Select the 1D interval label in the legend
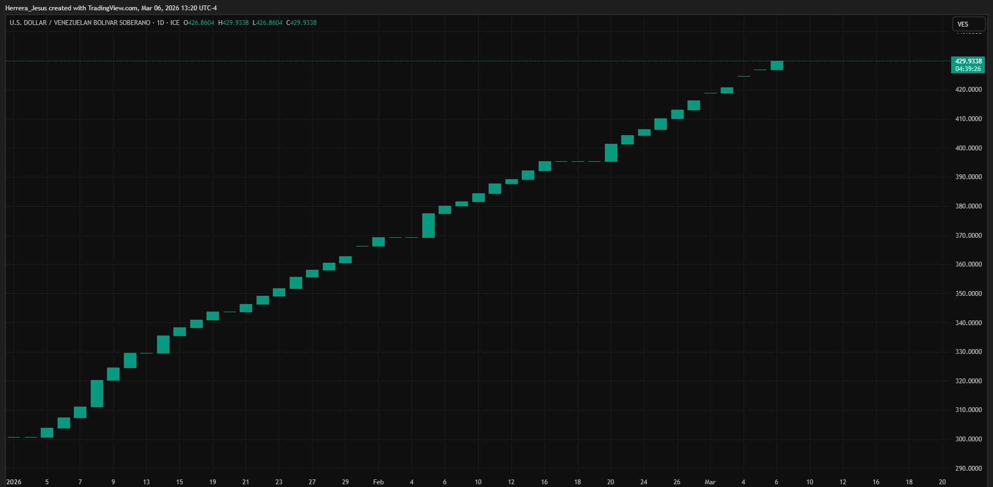Image resolution: width=993 pixels, height=487 pixels. (160, 23)
